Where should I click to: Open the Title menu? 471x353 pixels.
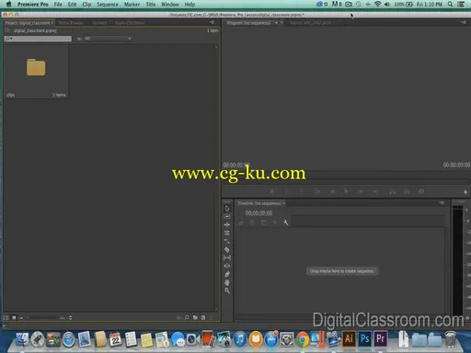[x=151, y=5]
